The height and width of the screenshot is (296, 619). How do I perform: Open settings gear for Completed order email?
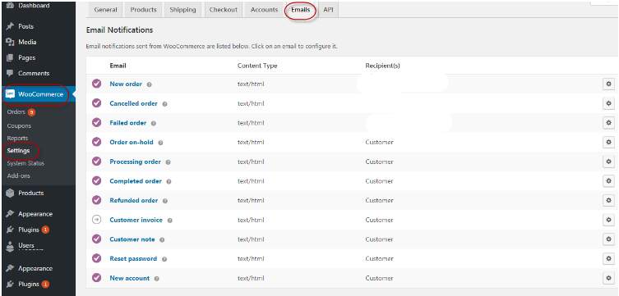click(x=608, y=181)
